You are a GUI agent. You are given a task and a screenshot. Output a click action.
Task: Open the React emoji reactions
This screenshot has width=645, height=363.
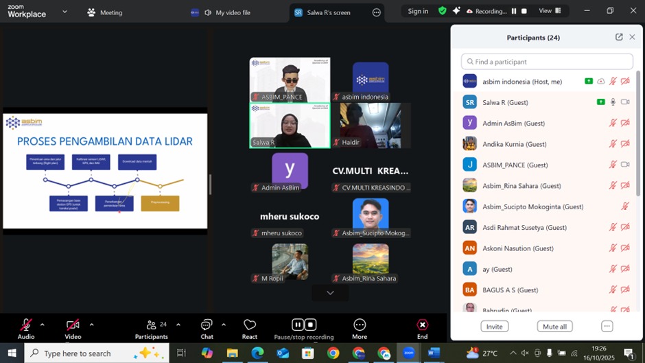point(250,327)
